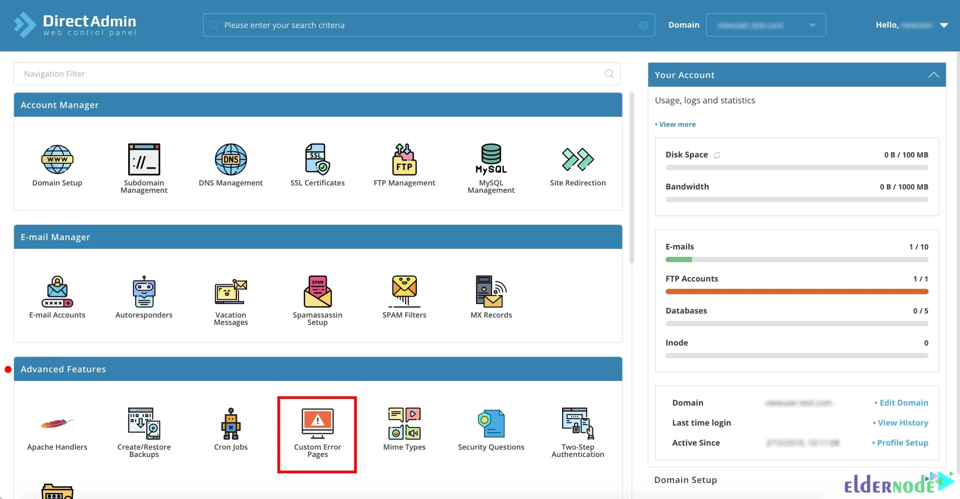Open MX Records
Viewport: 960px width, 499px height.
pos(491,296)
